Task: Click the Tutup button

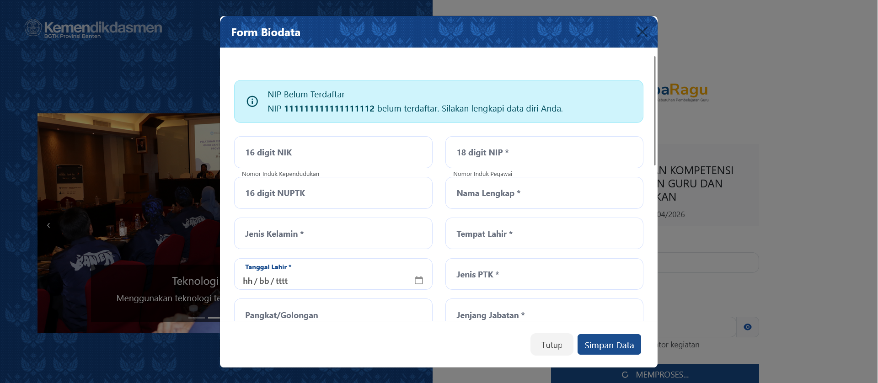Action: (551, 345)
